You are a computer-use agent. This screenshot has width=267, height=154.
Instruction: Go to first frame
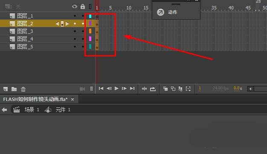coord(101,89)
